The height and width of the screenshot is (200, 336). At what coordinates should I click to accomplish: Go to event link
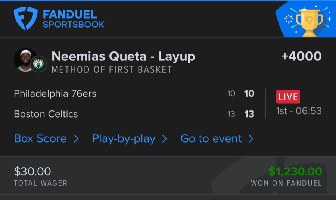(x=211, y=139)
